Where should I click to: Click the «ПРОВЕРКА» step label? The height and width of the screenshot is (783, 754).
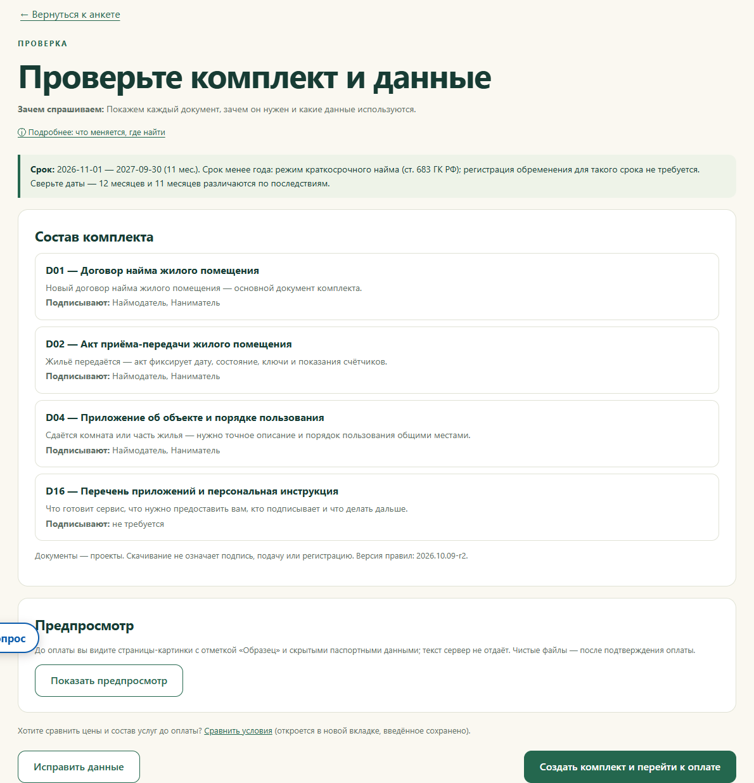(x=42, y=44)
